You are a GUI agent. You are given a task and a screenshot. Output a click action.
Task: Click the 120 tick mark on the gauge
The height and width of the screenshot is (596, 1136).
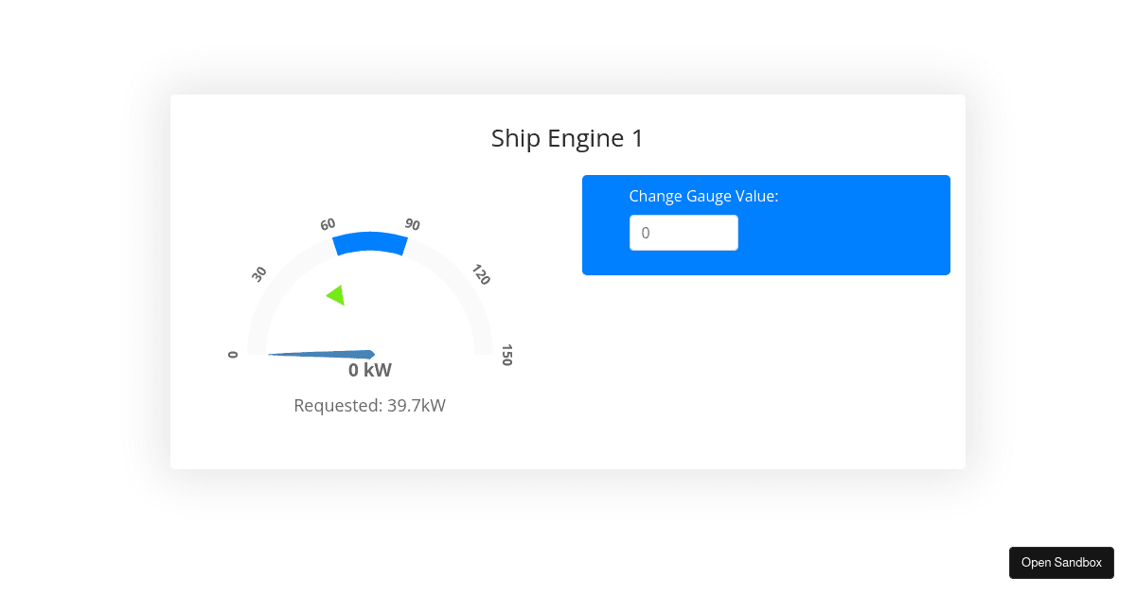pyautogui.click(x=481, y=275)
